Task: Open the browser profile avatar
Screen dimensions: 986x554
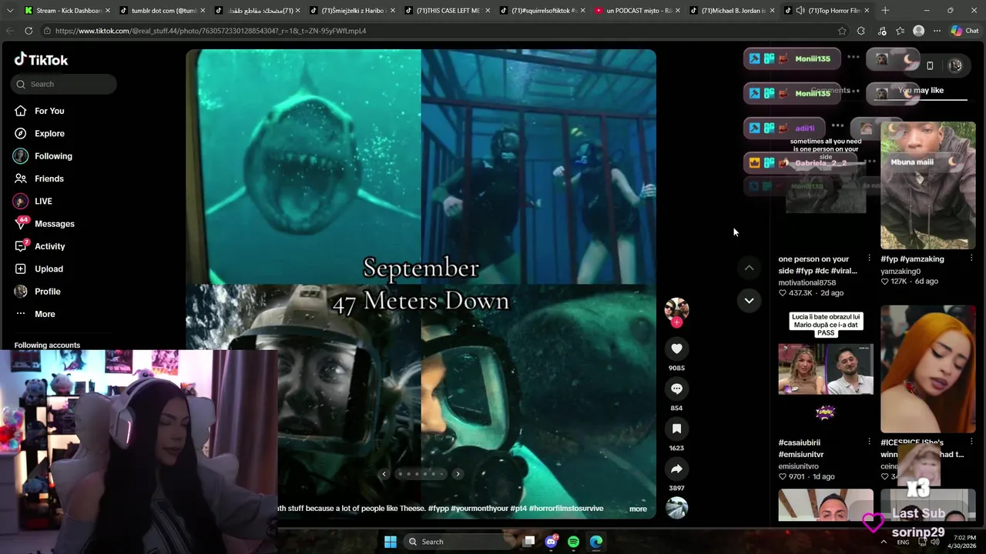Action: [x=918, y=31]
